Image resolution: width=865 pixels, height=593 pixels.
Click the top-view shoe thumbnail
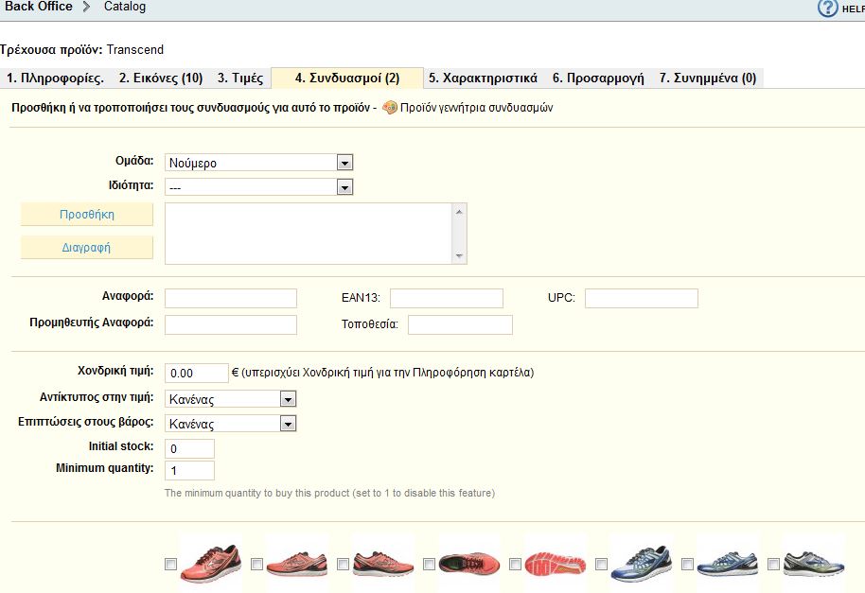pos(469,563)
